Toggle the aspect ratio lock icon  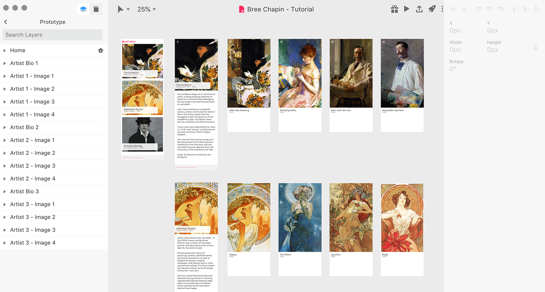pyautogui.click(x=535, y=47)
